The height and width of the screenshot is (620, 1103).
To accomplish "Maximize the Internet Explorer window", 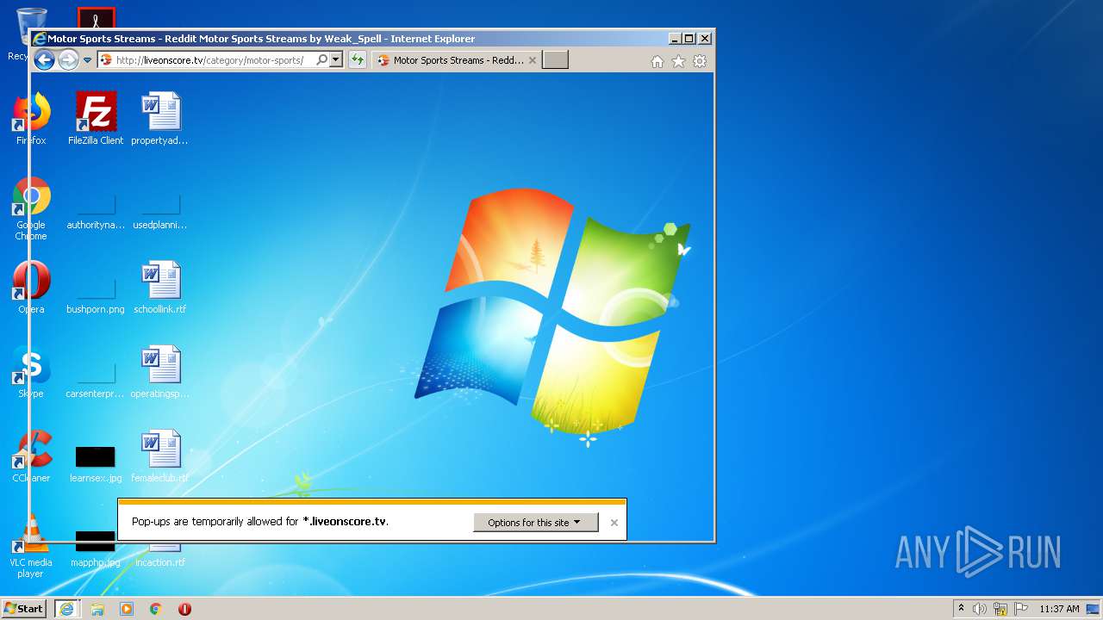I will click(689, 39).
